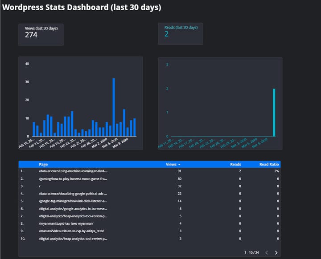The width and height of the screenshot is (321, 259).
Task: Click the "Mar 9, 2020" axis label on Reads chart
Action: coord(260,142)
